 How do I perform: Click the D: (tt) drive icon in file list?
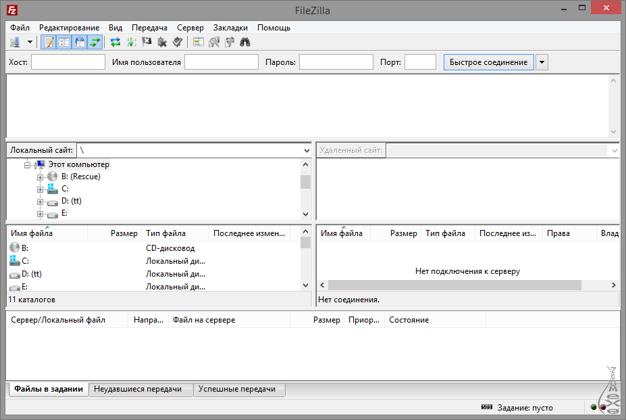click(x=15, y=275)
